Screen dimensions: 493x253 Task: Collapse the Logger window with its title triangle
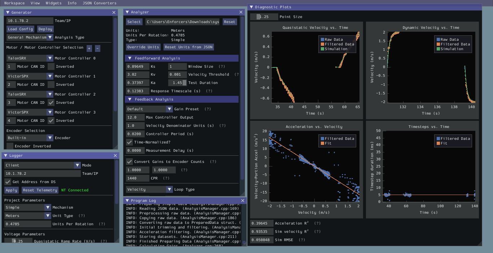(5, 155)
